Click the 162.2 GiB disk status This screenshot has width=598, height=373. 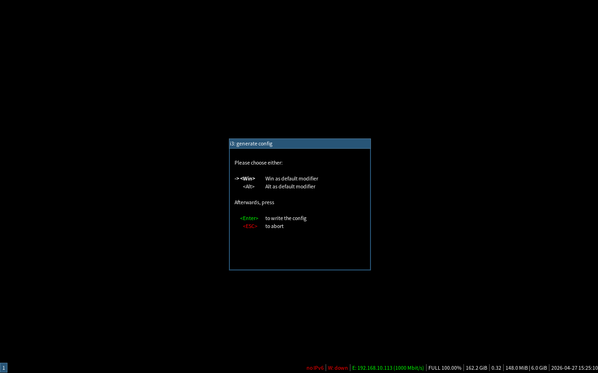pyautogui.click(x=477, y=368)
